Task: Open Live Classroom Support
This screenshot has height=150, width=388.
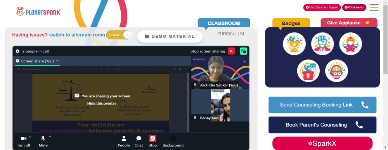Action: [322, 7]
